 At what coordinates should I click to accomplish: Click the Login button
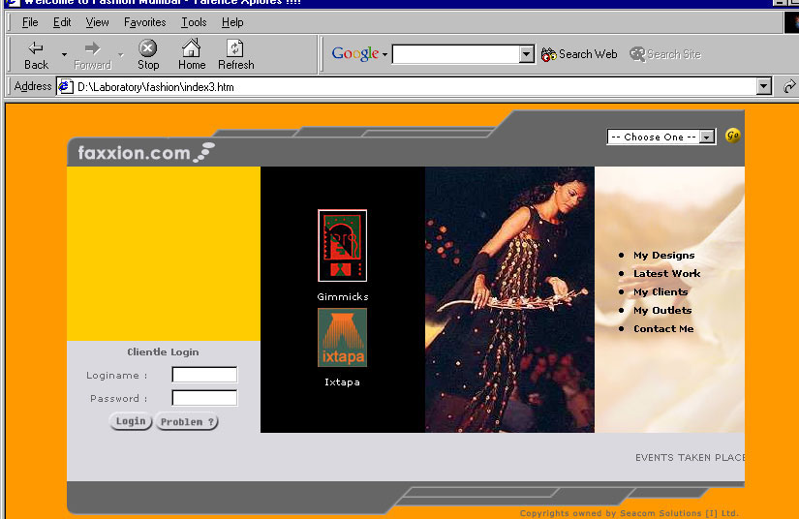131,421
